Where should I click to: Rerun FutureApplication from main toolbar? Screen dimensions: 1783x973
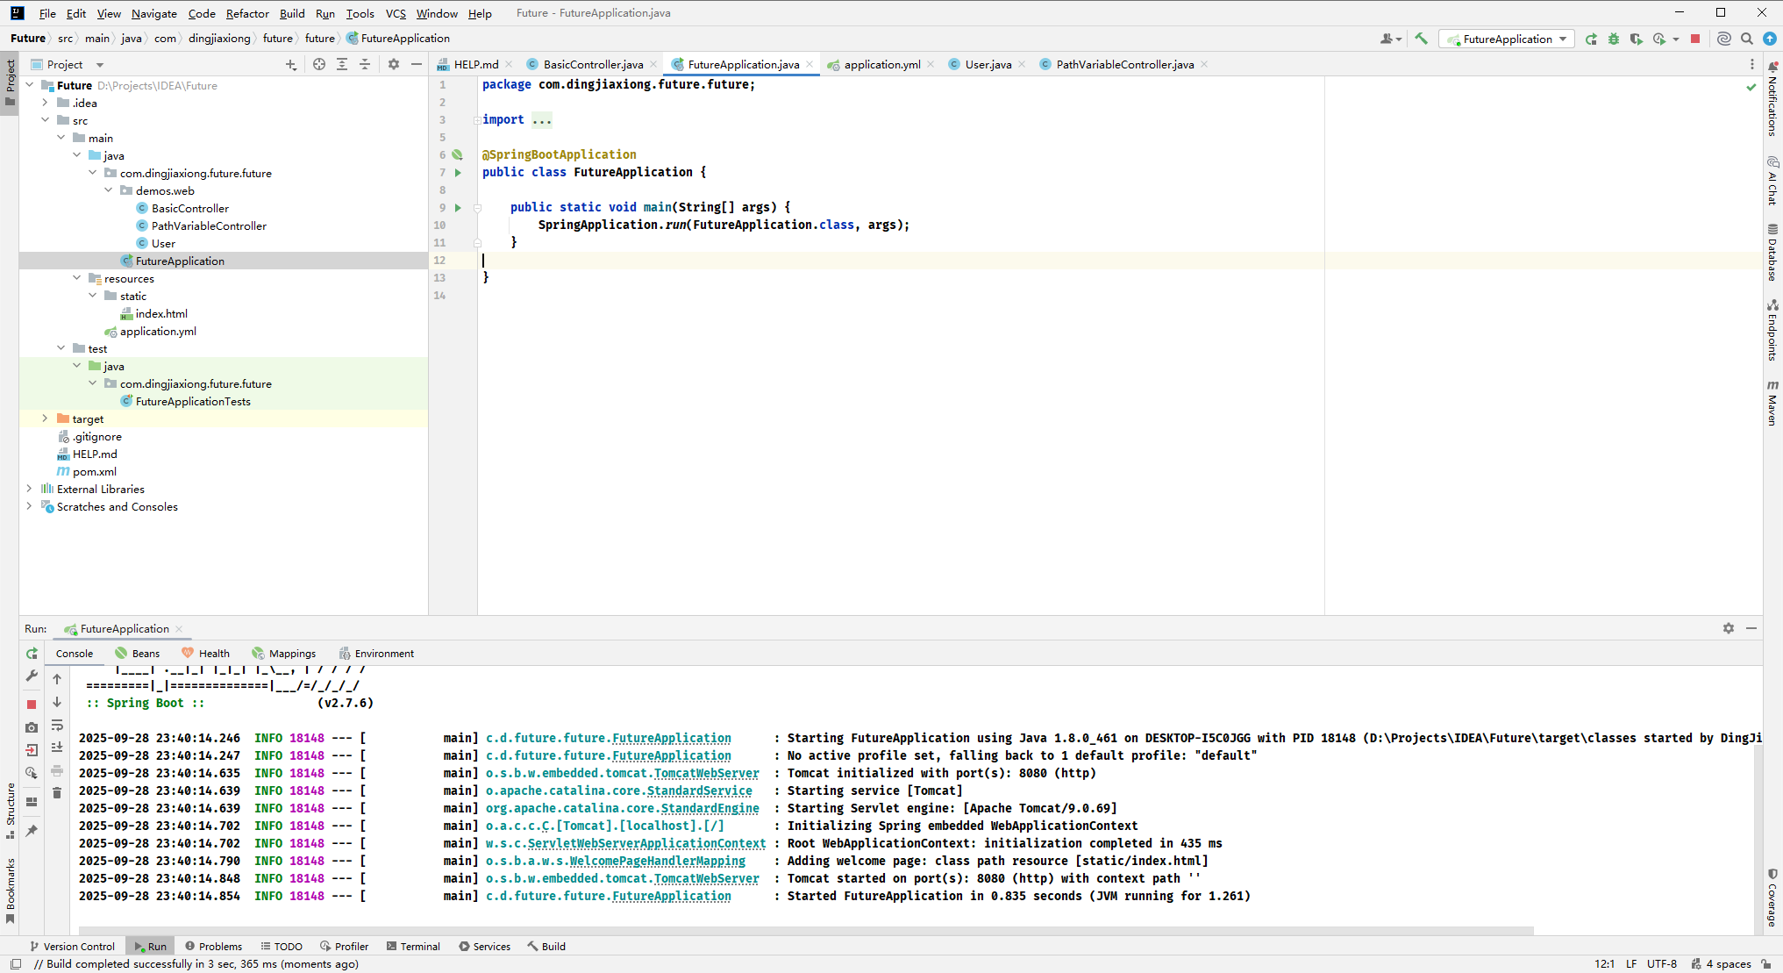1591,39
